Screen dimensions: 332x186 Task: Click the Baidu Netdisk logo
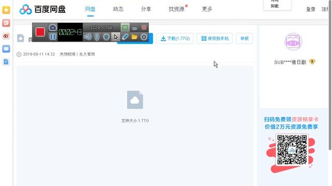[43, 9]
